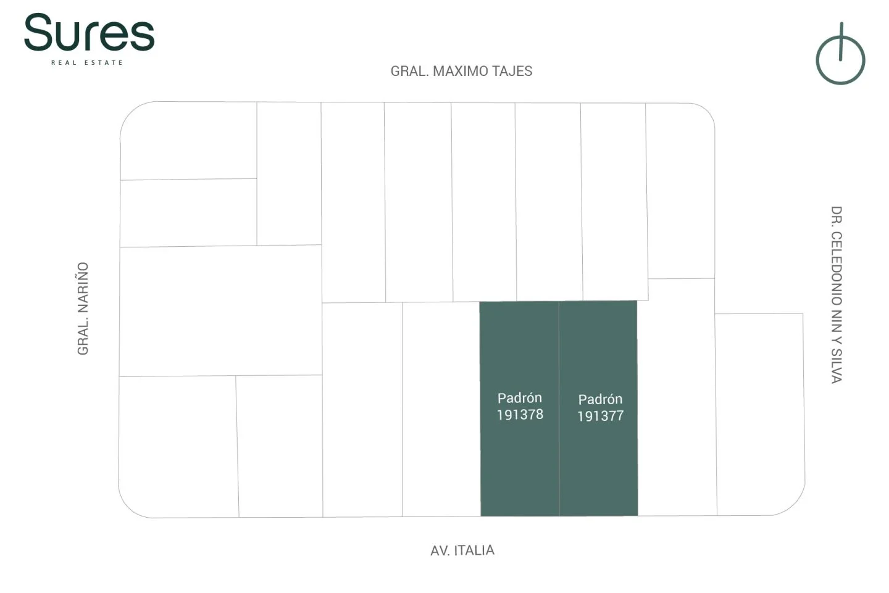Screen dimensions: 889x593
Task: Click the north compass icon
Action: coord(840,57)
